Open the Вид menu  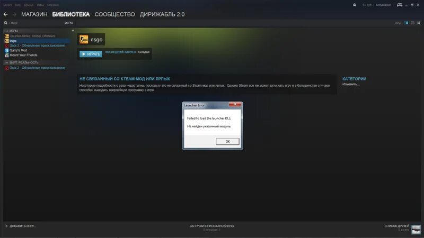[18, 5]
